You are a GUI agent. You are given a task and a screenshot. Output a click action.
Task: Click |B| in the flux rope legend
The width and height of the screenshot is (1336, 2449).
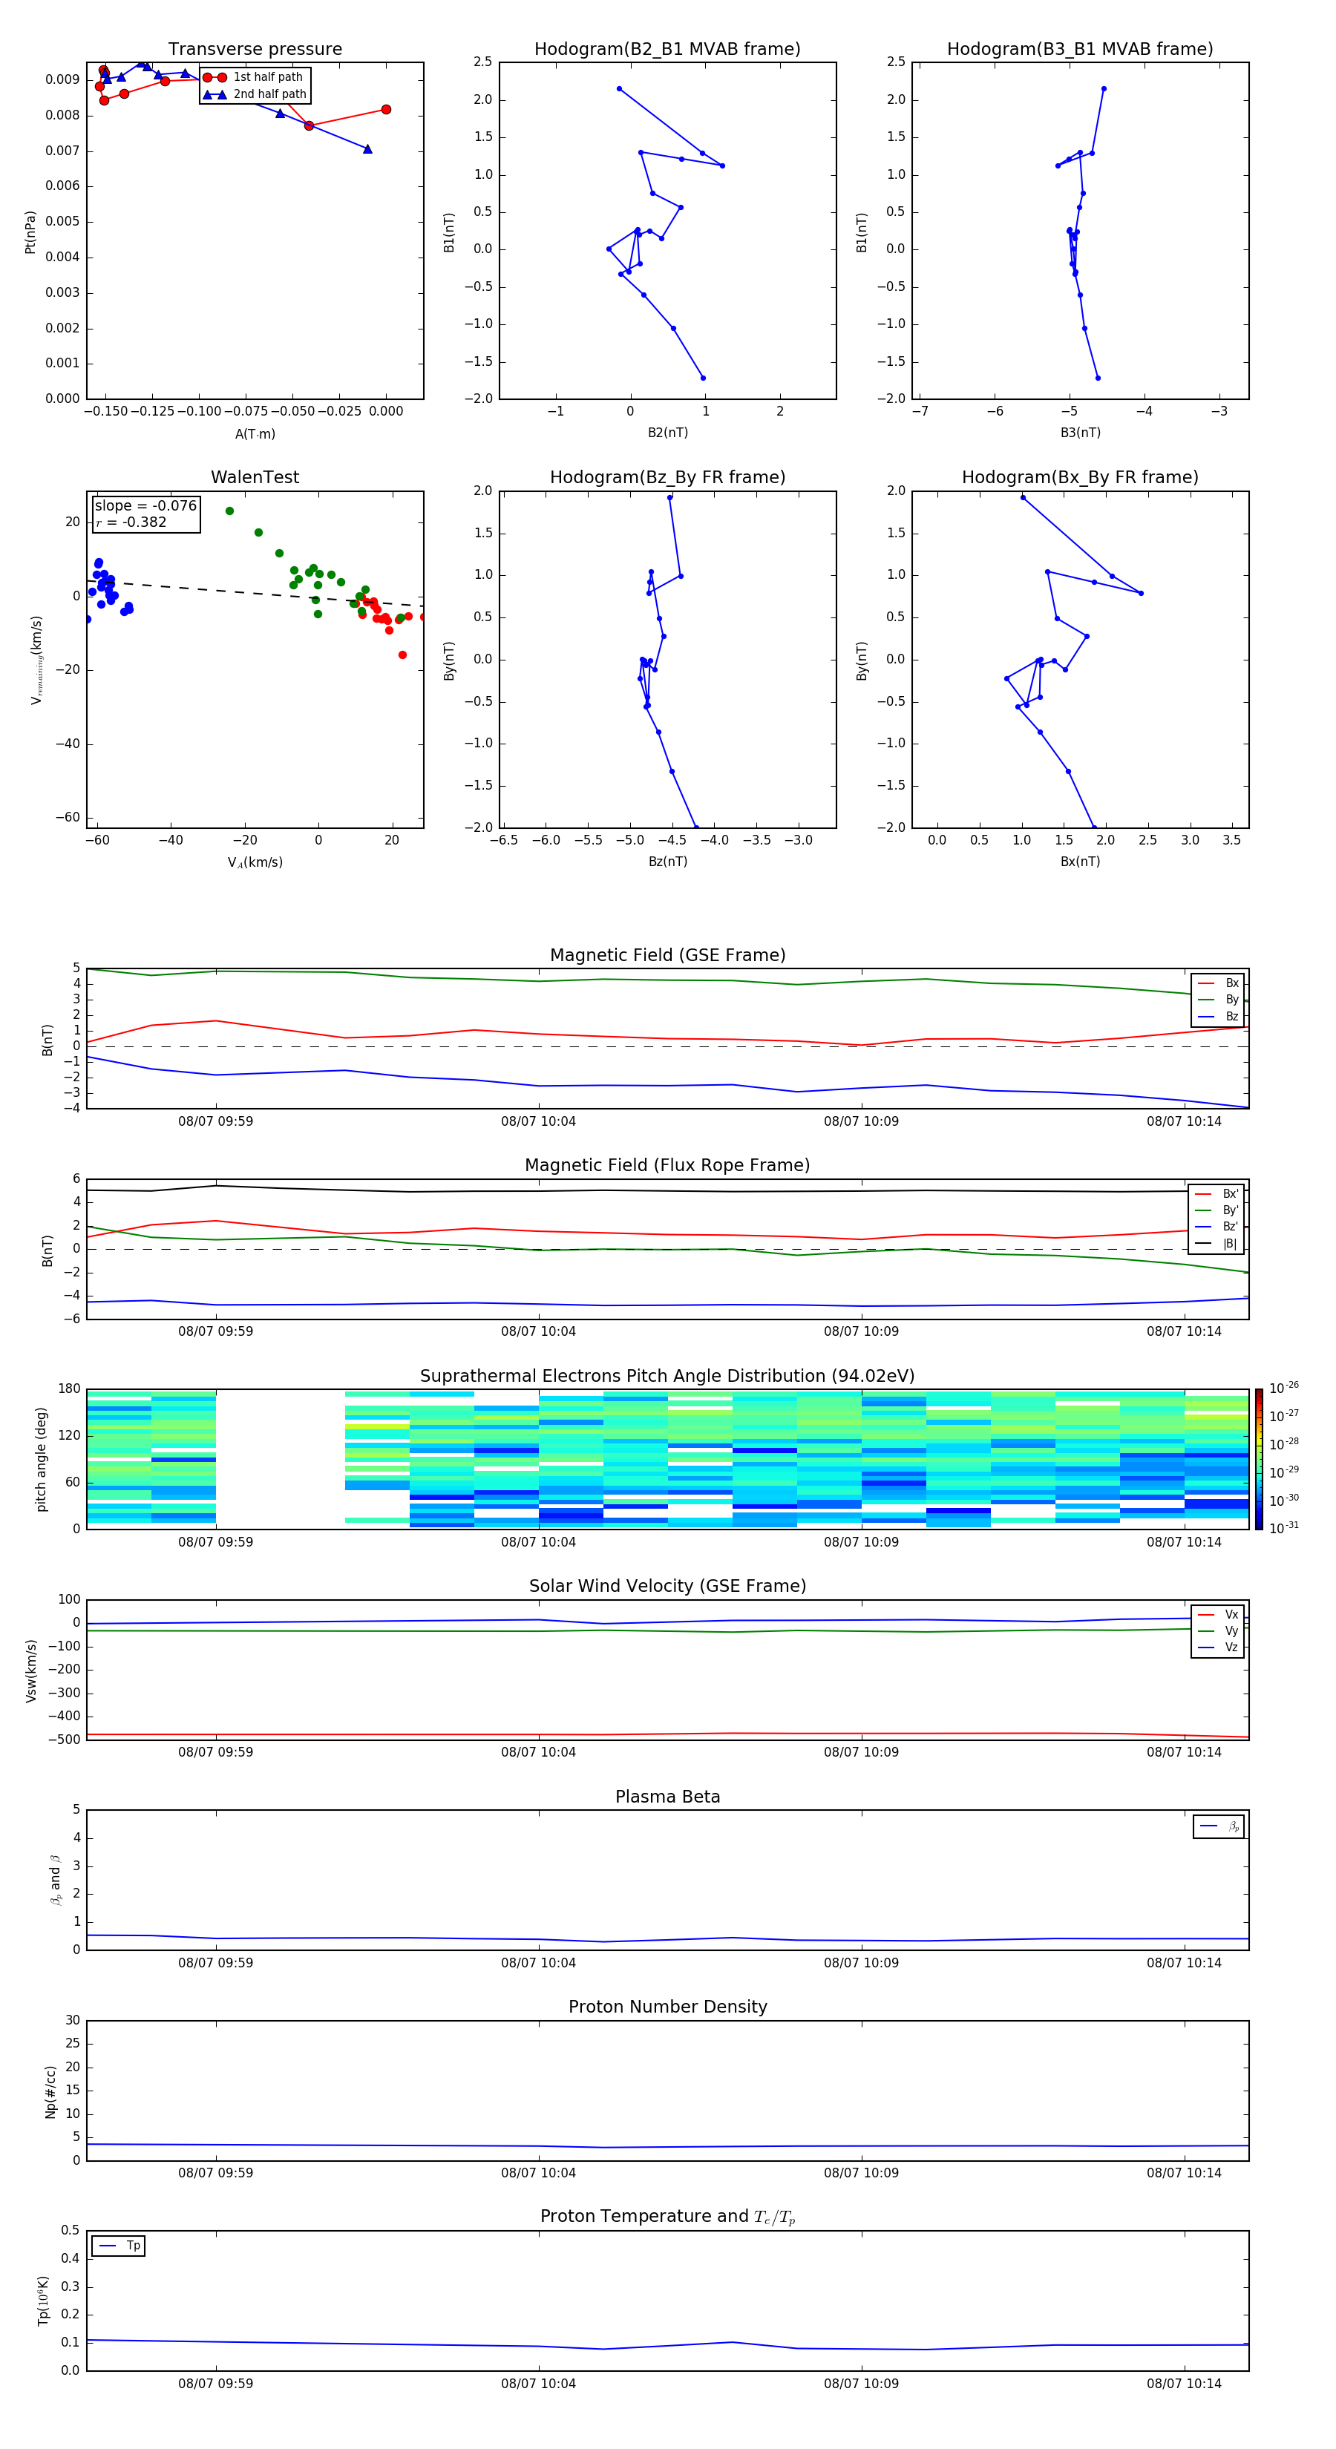tap(1217, 1244)
